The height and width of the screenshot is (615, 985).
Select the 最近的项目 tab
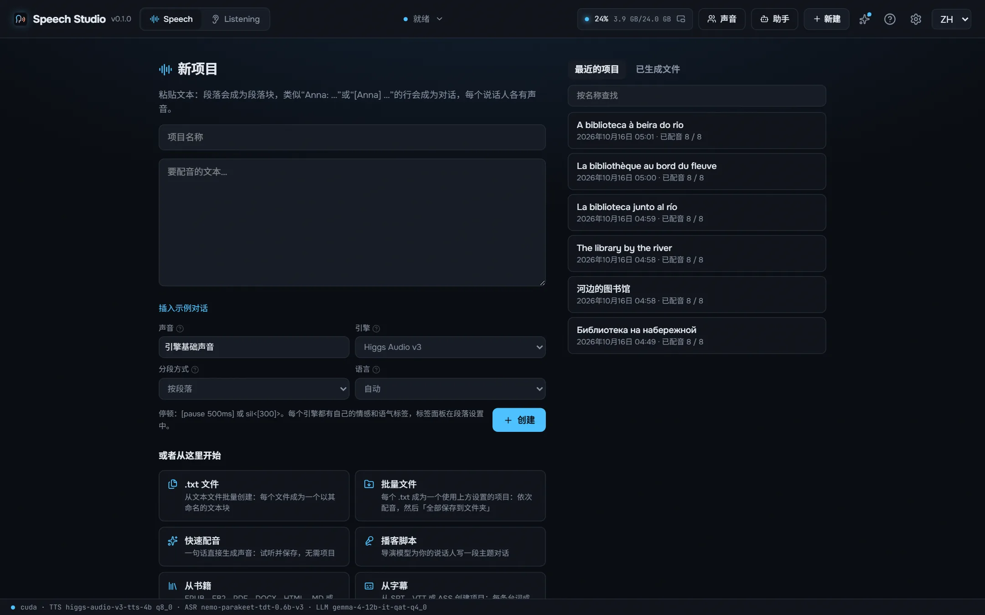click(x=596, y=69)
